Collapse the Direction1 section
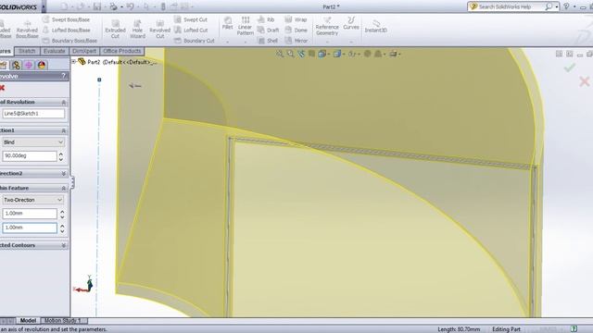 pos(64,130)
